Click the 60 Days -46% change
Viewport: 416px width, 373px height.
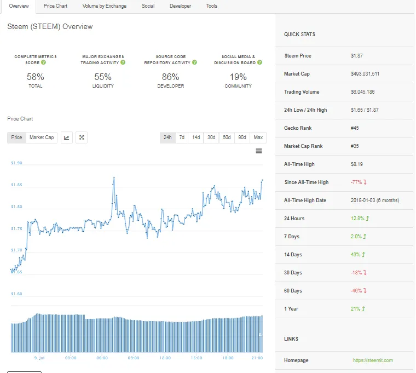[359, 290]
